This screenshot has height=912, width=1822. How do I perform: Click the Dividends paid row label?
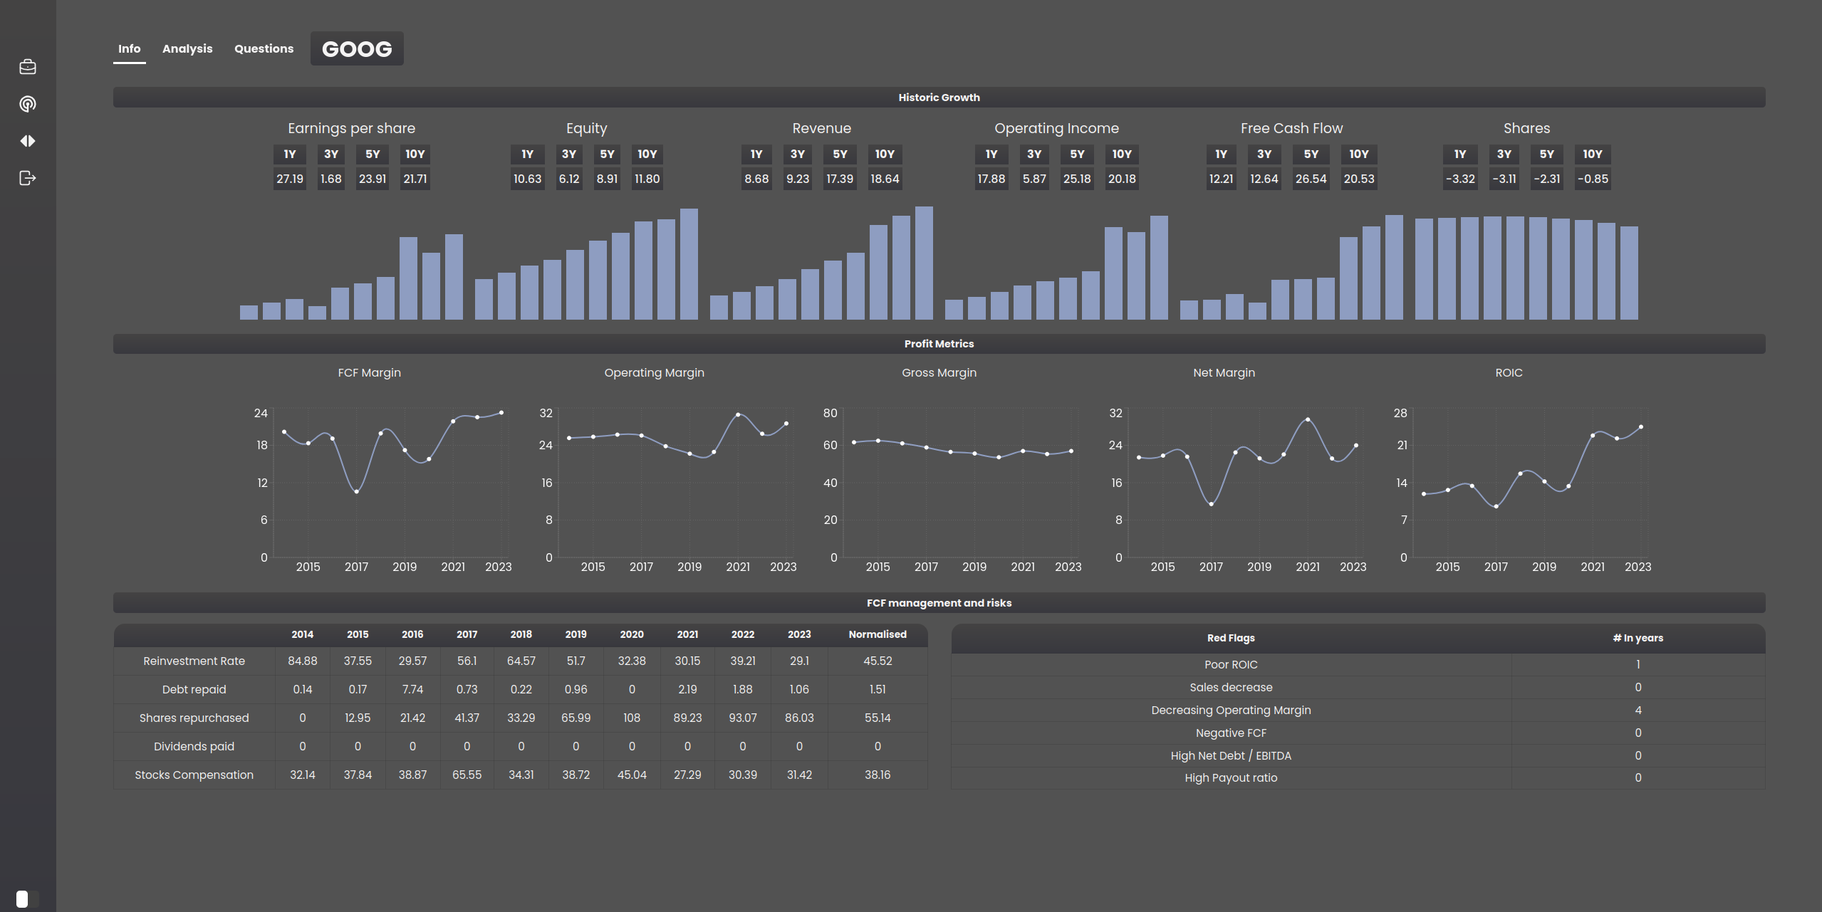click(x=194, y=746)
